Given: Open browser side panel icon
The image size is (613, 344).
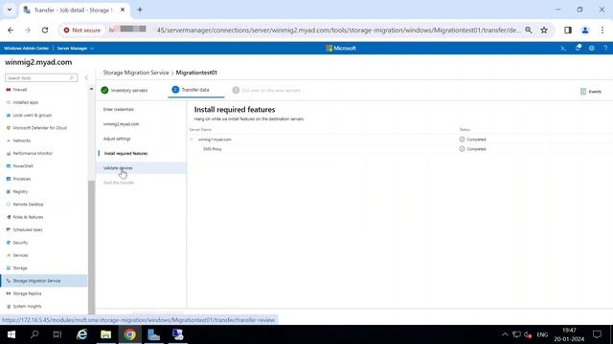Looking at the screenshot, I should [568, 30].
